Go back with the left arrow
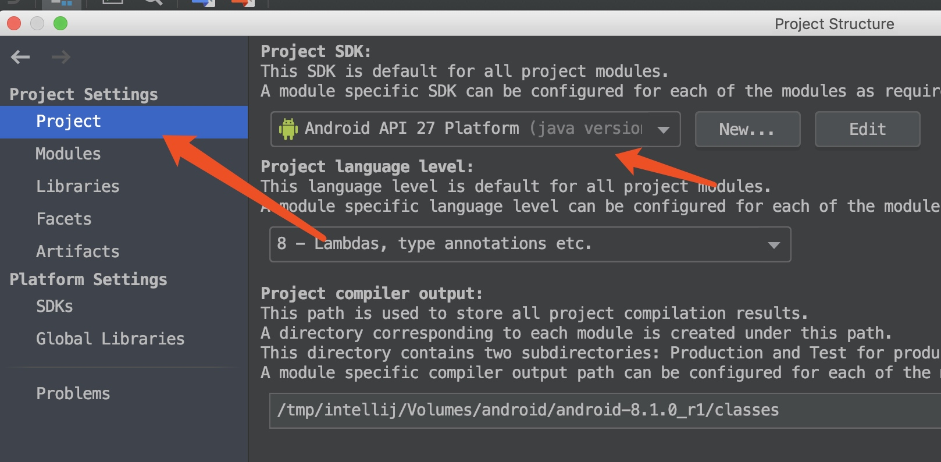Screen dimensions: 941x462 pos(20,57)
